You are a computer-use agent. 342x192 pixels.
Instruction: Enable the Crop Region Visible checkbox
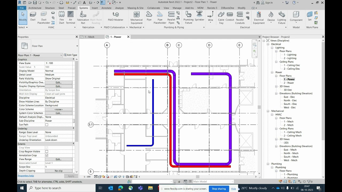click(x=47, y=151)
